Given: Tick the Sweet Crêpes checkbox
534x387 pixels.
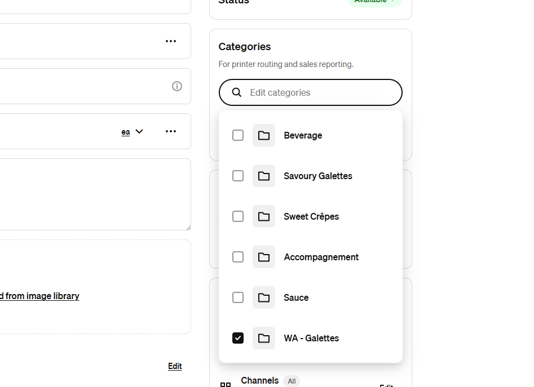Looking at the screenshot, I should pos(238,216).
